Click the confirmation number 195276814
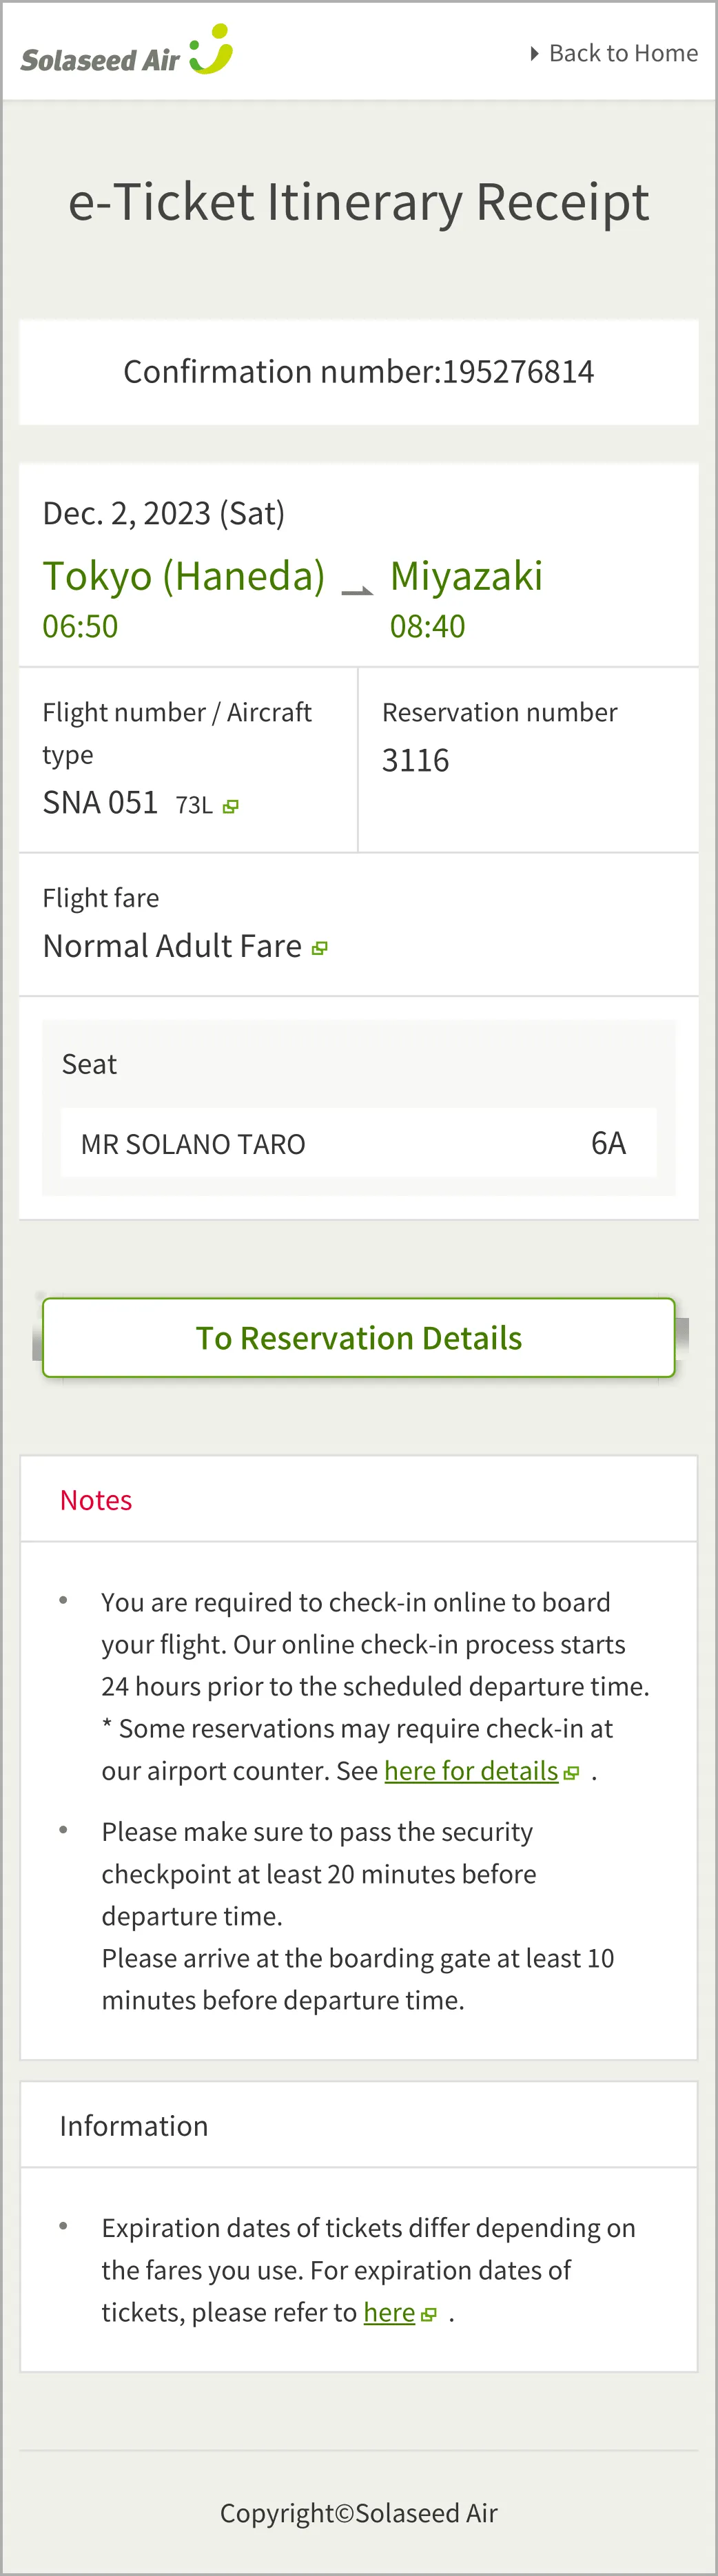This screenshot has width=718, height=2576. point(518,372)
